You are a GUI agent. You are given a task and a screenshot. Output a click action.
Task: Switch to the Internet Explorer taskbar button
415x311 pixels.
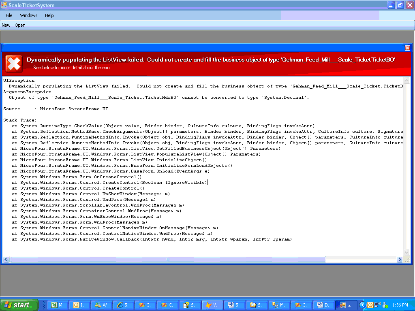click(122, 305)
